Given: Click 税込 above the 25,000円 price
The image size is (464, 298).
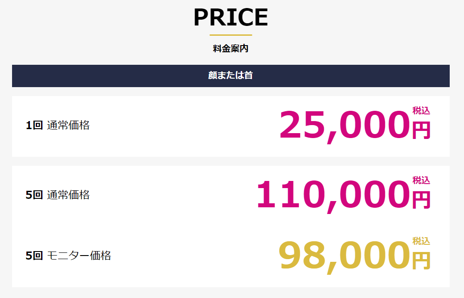Looking at the screenshot, I should click(x=422, y=111).
